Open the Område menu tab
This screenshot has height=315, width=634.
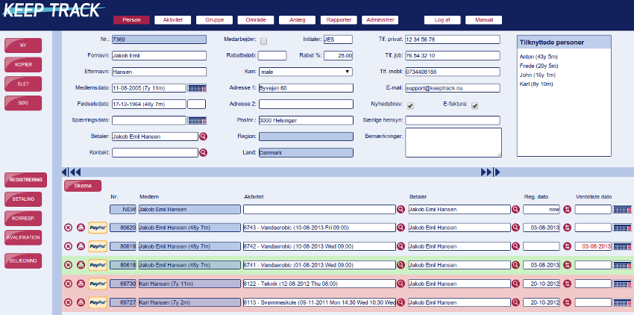256,20
